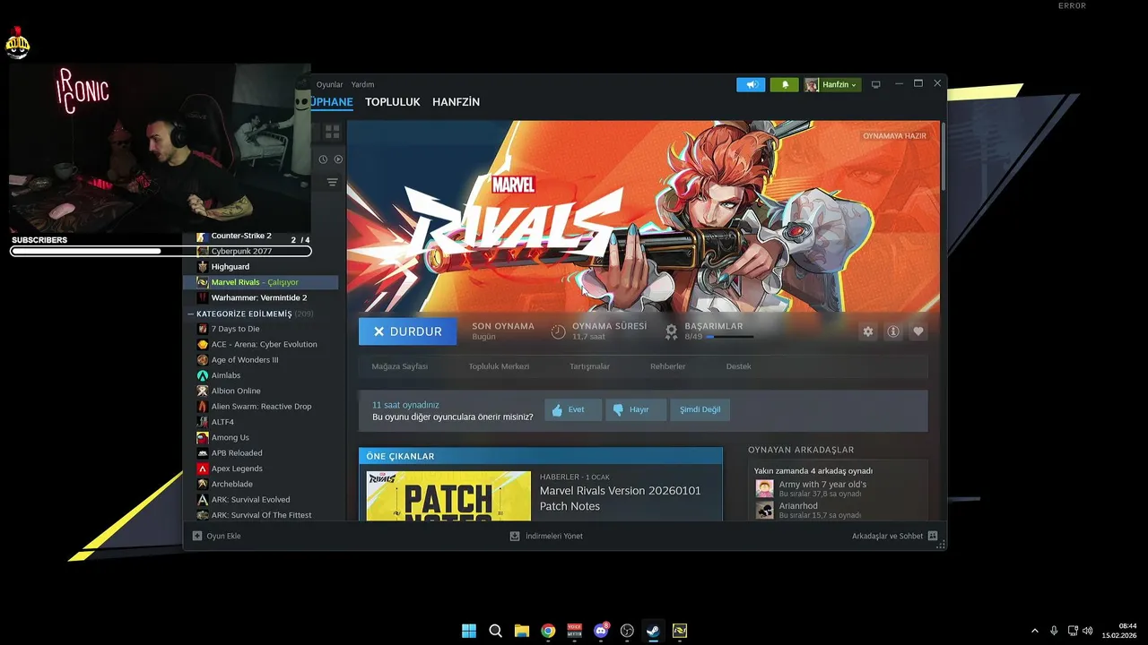Click Oyun Ekle add game button
Image resolution: width=1148 pixels, height=645 pixels.
click(x=216, y=536)
